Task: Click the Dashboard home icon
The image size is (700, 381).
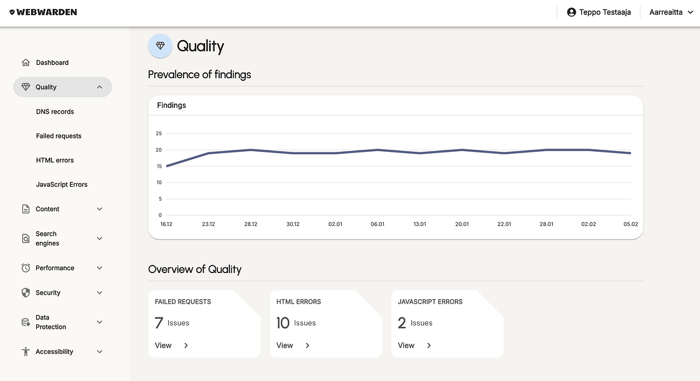Action: pos(26,62)
